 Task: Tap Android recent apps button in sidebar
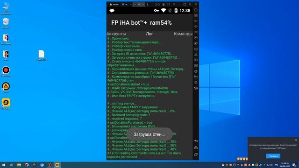[x=196, y=154]
